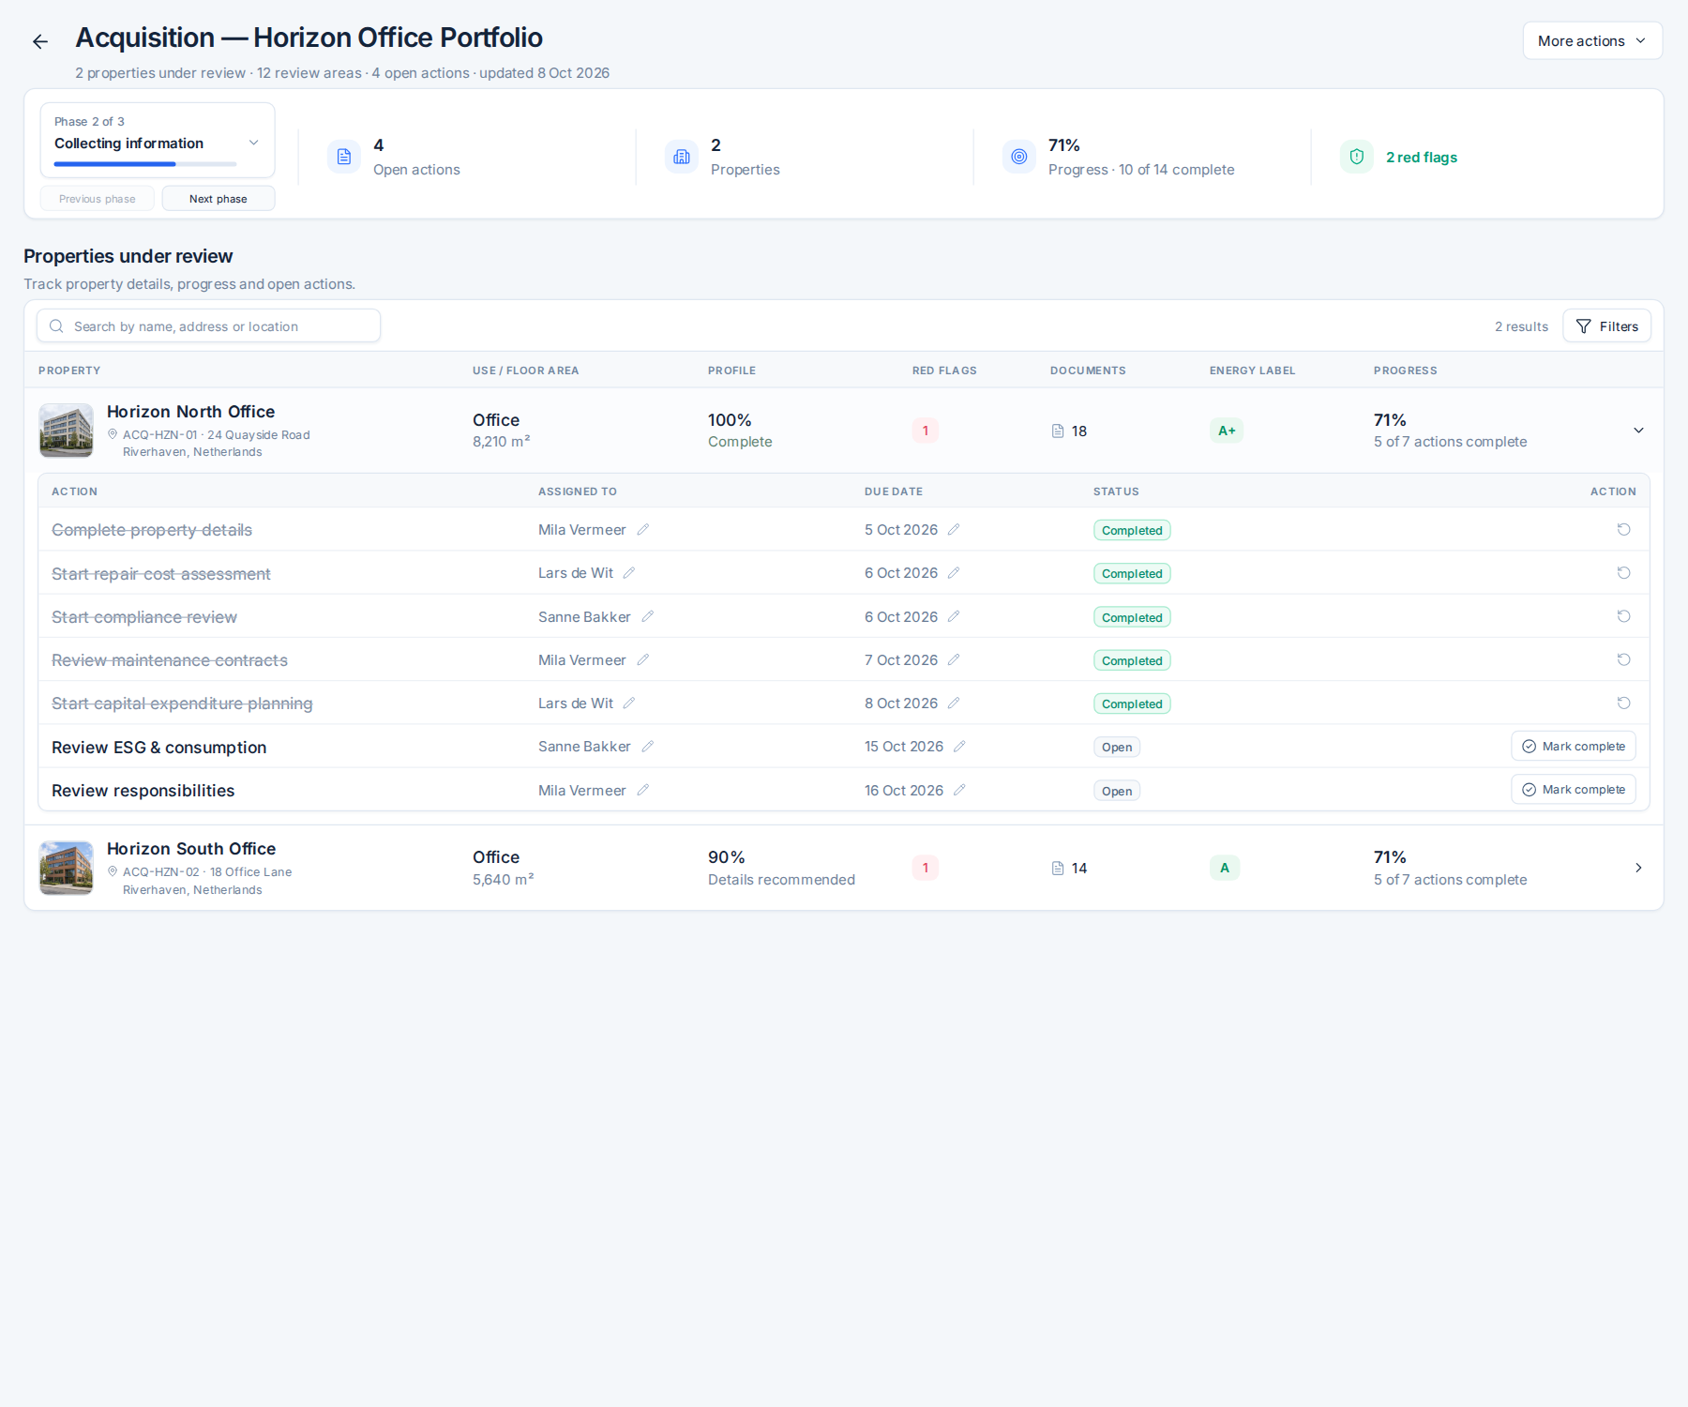Focus the search by name or address field

208,326
